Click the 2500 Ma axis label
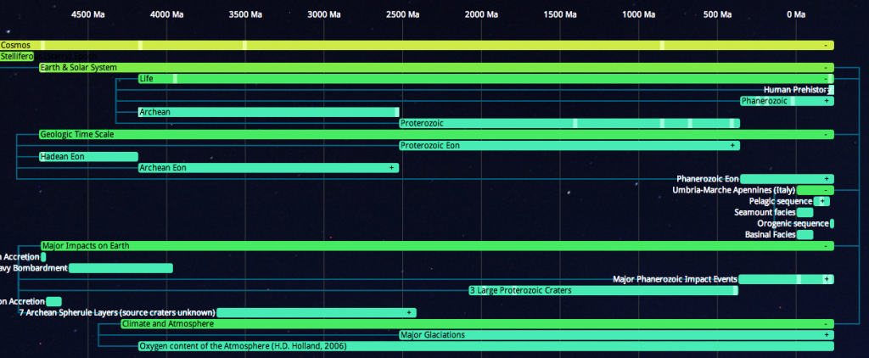The image size is (869, 358). pyautogui.click(x=403, y=15)
